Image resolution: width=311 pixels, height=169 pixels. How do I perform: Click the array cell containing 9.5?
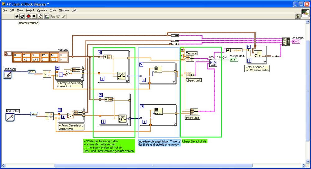(35, 55)
